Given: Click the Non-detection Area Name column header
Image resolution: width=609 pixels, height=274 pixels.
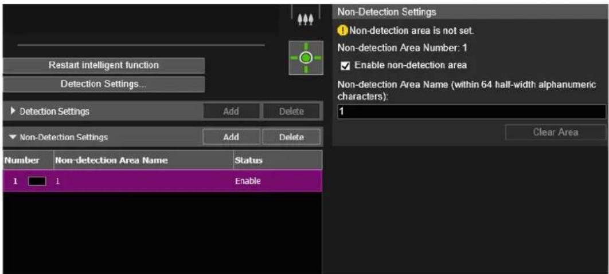Looking at the screenshot, I should point(143,160).
